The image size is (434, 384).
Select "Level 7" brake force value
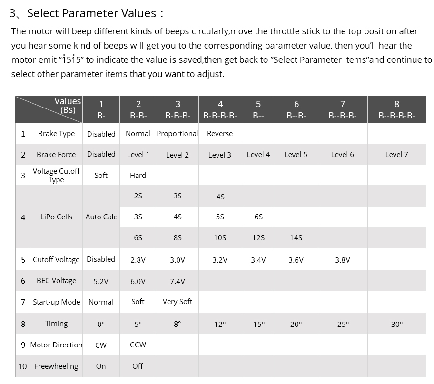coord(396,155)
